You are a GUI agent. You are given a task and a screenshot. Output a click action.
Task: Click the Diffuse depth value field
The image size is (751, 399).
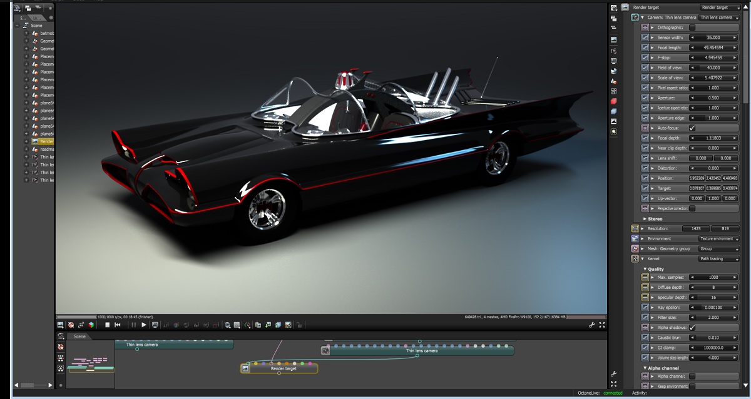tap(713, 287)
